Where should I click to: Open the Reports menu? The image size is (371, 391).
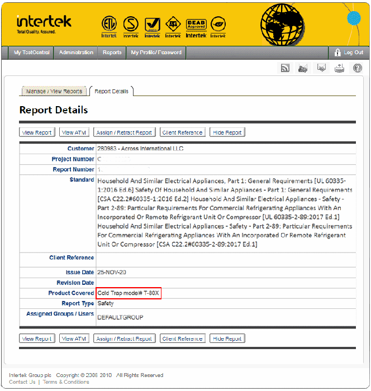112,53
